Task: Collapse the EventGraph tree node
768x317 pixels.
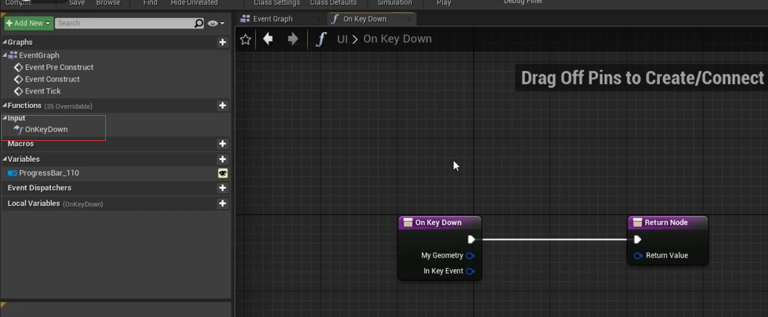Action: pyautogui.click(x=5, y=56)
